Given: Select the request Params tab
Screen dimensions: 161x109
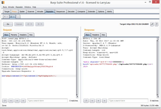Looking at the screenshot, I should tap(14, 35).
